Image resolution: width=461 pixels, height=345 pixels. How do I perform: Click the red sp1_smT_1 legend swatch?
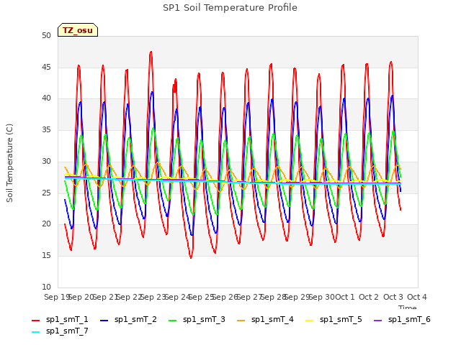(x=35, y=321)
